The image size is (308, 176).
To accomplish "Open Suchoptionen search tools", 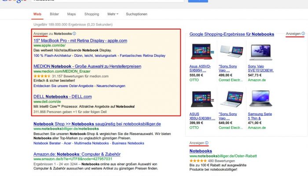I will click(x=136, y=14).
